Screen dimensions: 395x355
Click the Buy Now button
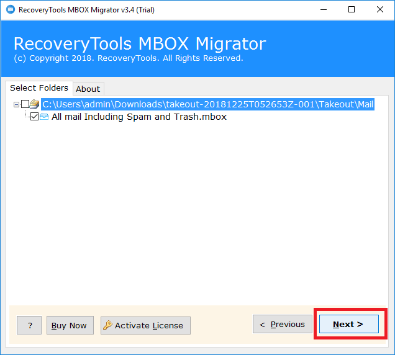tap(70, 325)
